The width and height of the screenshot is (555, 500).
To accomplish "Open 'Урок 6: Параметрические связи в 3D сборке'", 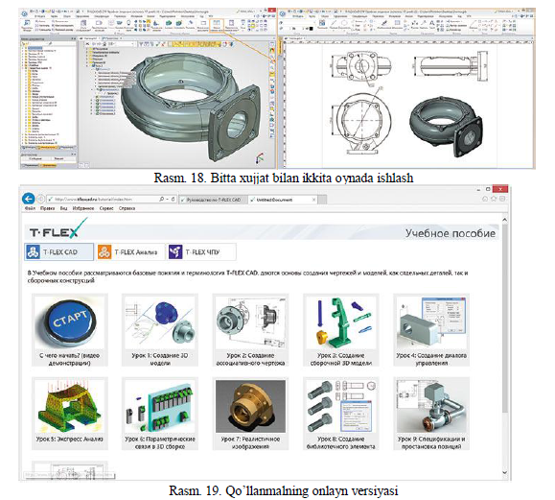I will [x=160, y=442].
